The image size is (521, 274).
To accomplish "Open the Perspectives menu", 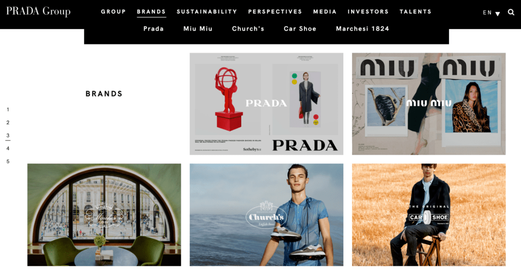I will pyautogui.click(x=275, y=12).
